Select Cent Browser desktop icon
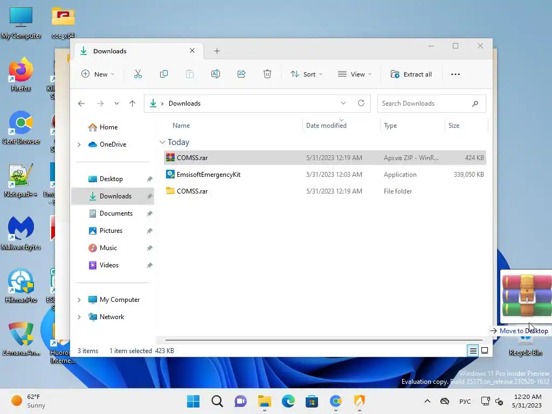The image size is (552, 414). pos(21,127)
